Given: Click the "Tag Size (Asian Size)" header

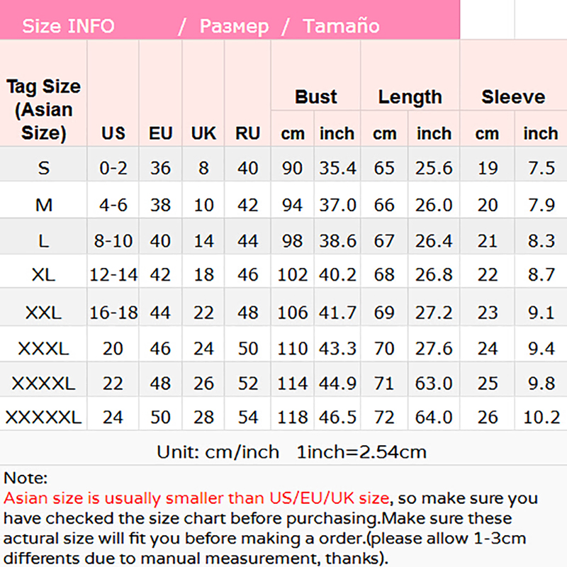Looking at the screenshot, I should coord(44,110).
